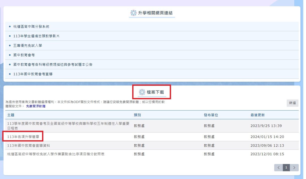Click date 2023/12/01 08:15
The height and width of the screenshot is (179, 306).
click(x=267, y=154)
